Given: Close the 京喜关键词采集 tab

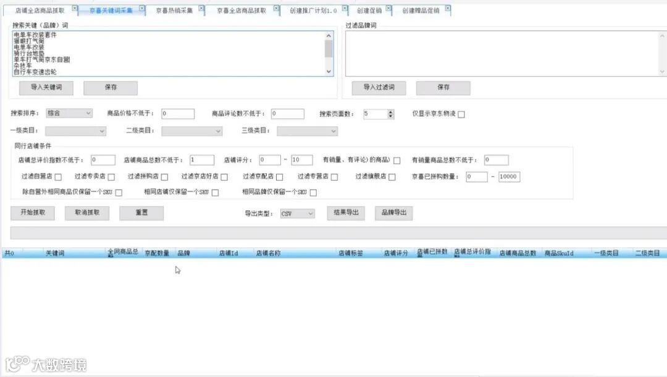Looking at the screenshot, I should tap(142, 8).
